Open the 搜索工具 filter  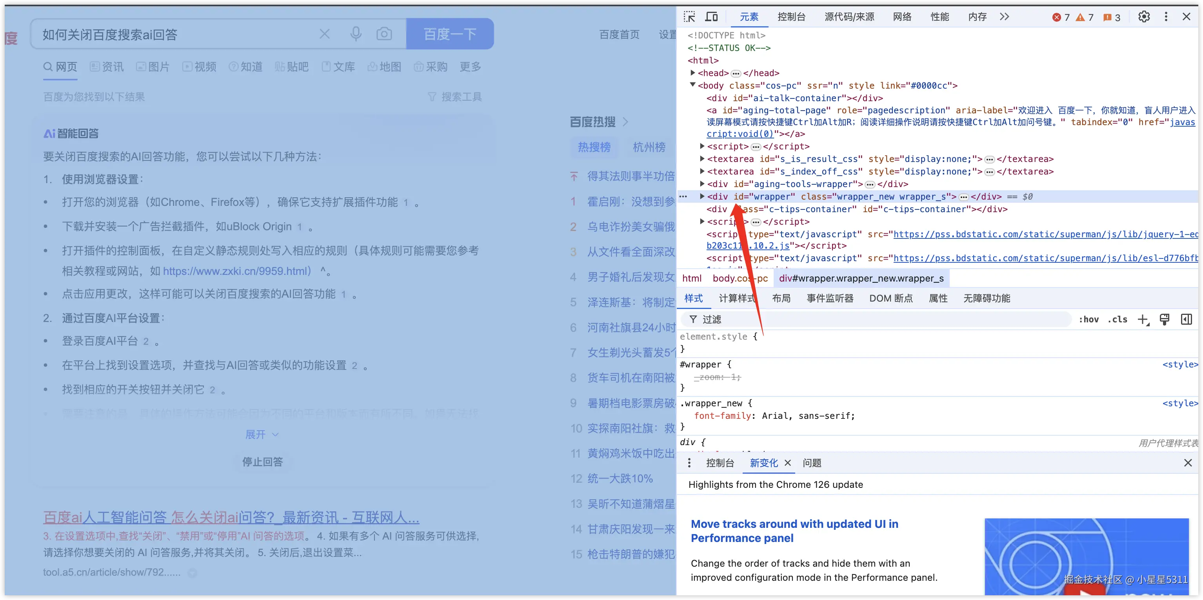(x=455, y=96)
